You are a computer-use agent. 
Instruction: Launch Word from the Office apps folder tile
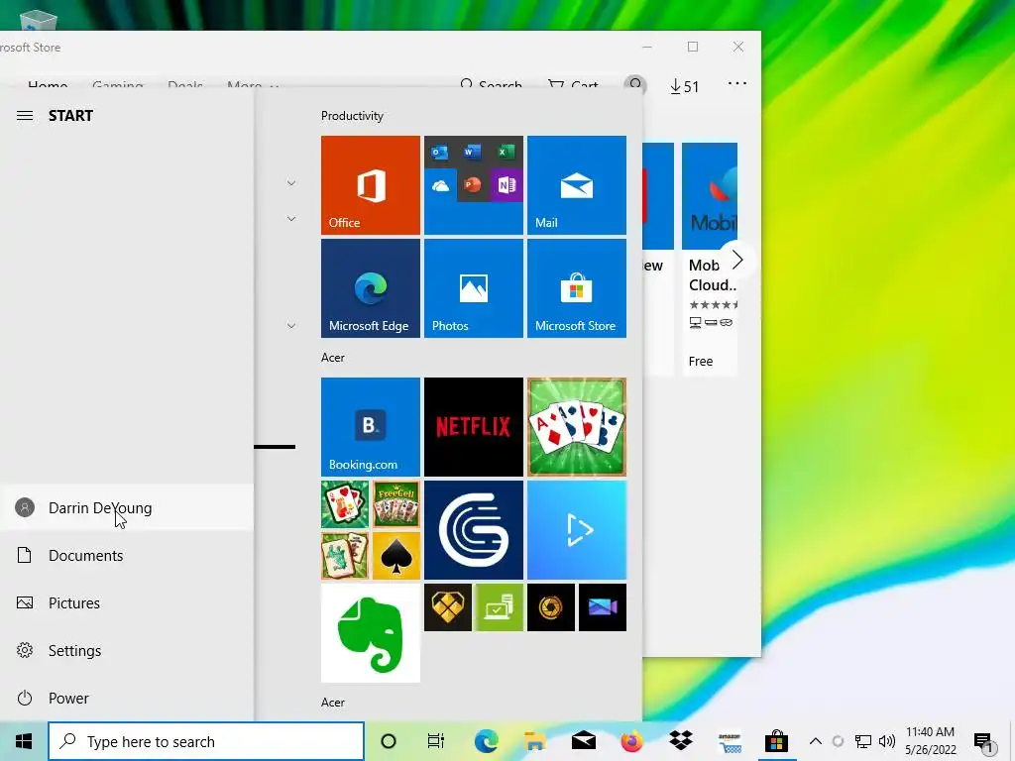[473, 153]
